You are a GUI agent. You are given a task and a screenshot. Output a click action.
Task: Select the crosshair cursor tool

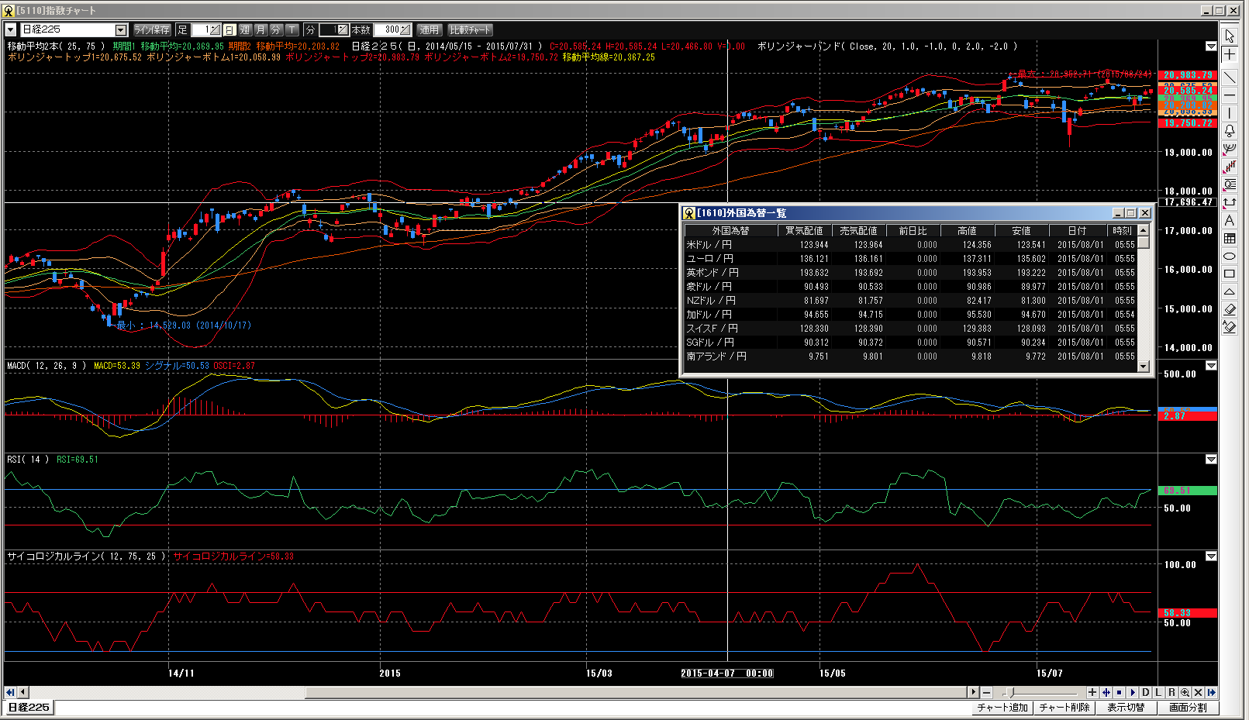(1230, 55)
